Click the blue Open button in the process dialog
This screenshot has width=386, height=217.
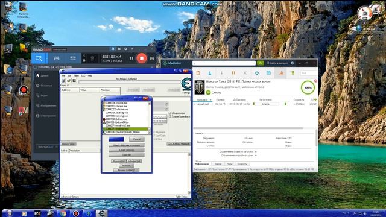116,139
